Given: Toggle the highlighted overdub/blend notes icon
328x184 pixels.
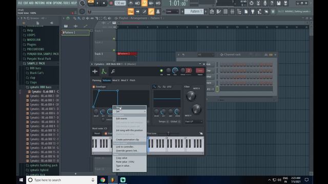Looking at the screenshot, I should (145, 3).
